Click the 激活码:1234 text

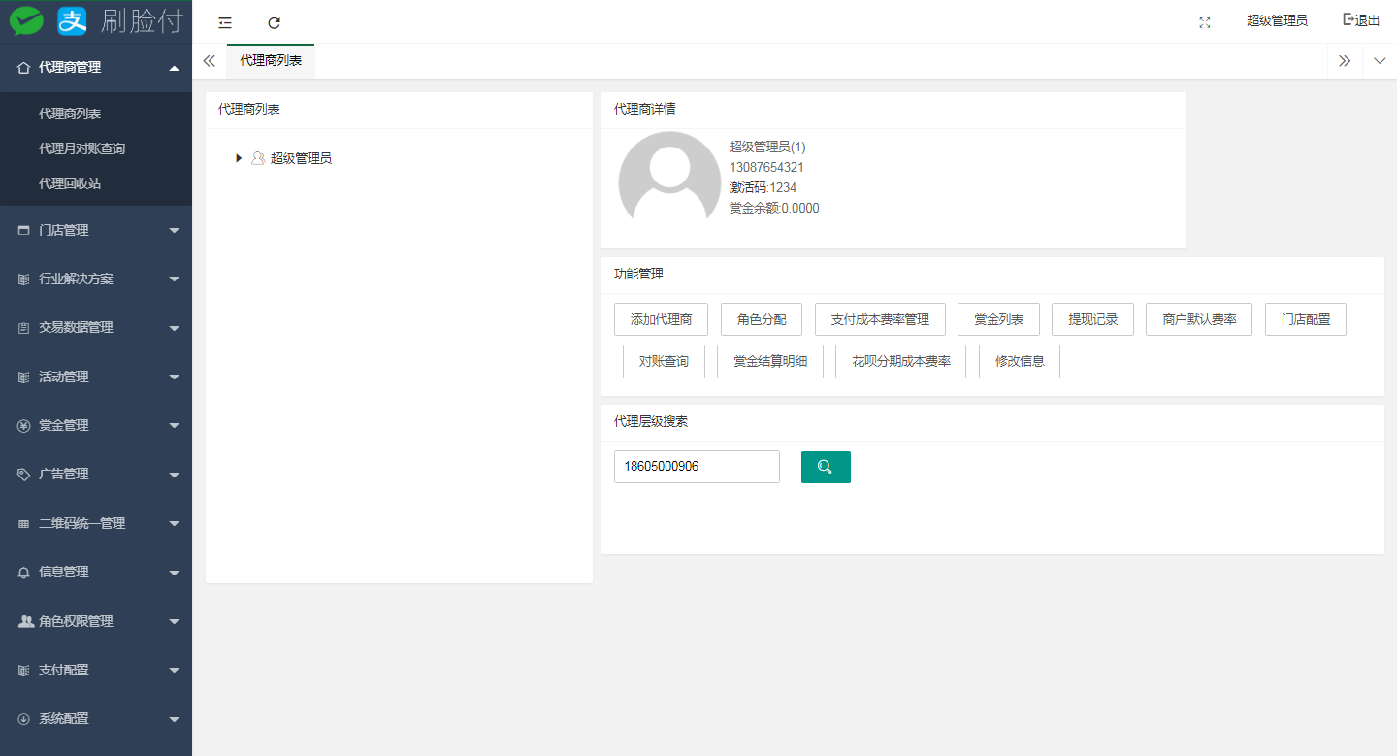[763, 187]
